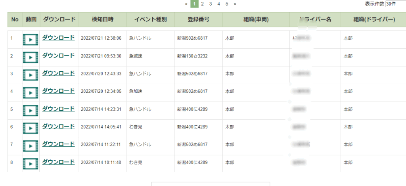Play video for row 1 event
The image size is (406, 186).
(31, 39)
